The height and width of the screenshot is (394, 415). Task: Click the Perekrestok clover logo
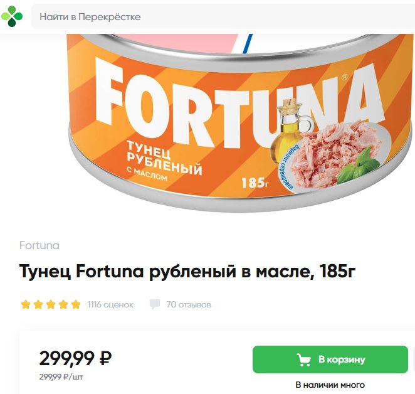click(x=12, y=16)
